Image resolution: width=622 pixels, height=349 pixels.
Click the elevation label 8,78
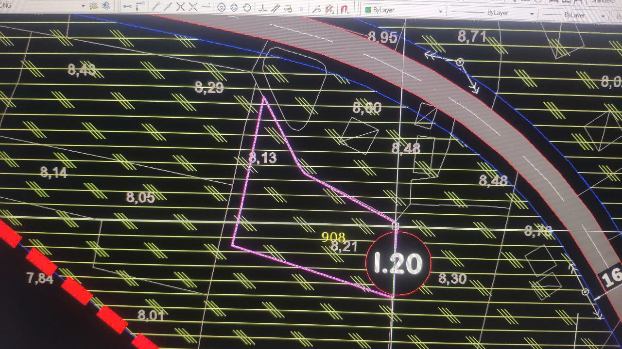click(538, 232)
